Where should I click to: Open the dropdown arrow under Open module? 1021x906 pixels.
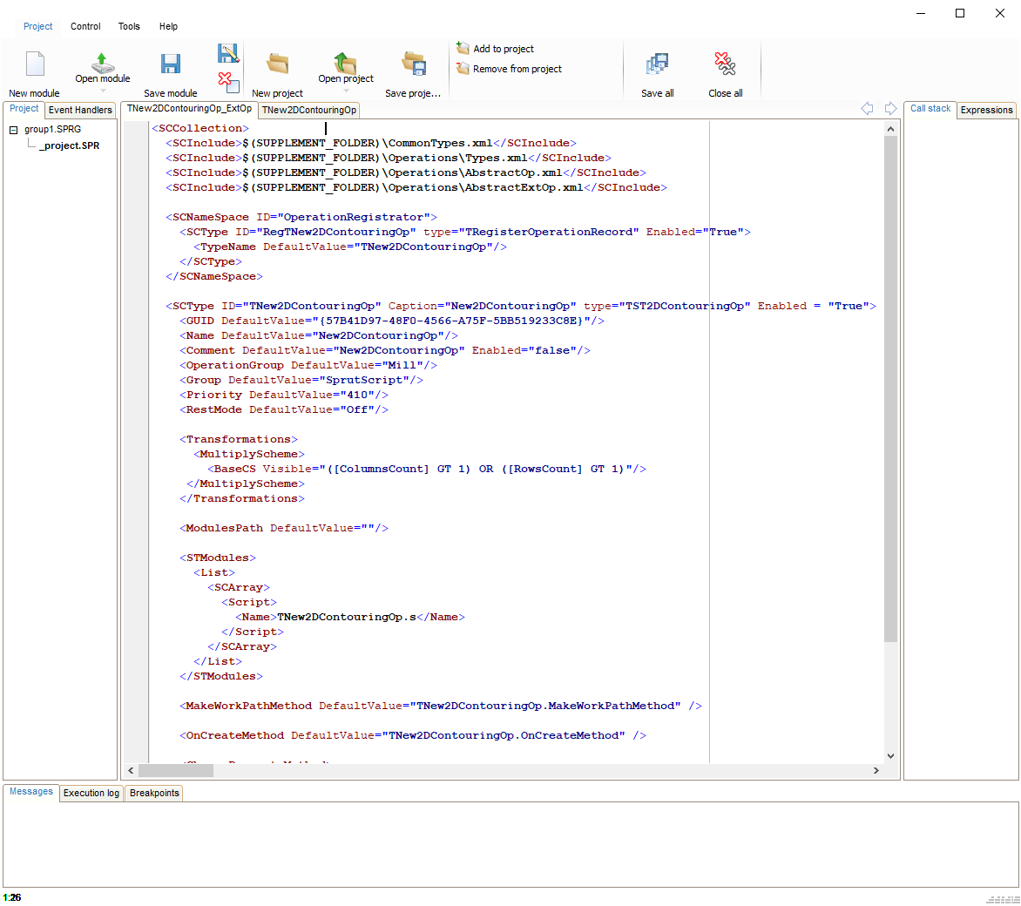103,91
